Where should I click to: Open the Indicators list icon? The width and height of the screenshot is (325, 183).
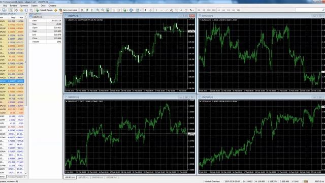125,10
